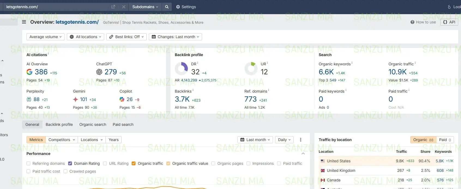The image size is (461, 189).
Task: Switch to General tab
Action: point(32,124)
